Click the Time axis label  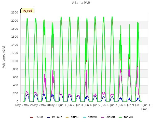pos(144,109)
